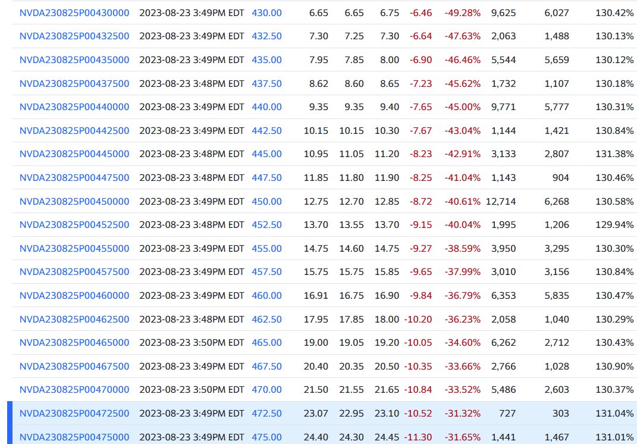This screenshot has height=444, width=637.
Task: Select the bid price 11.05
Action: tap(352, 154)
